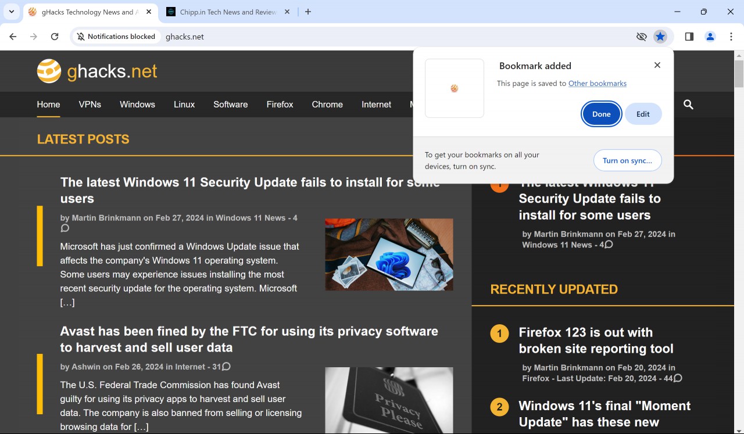Click comment bubble next to 44
This screenshot has height=434, width=744.
point(677,378)
